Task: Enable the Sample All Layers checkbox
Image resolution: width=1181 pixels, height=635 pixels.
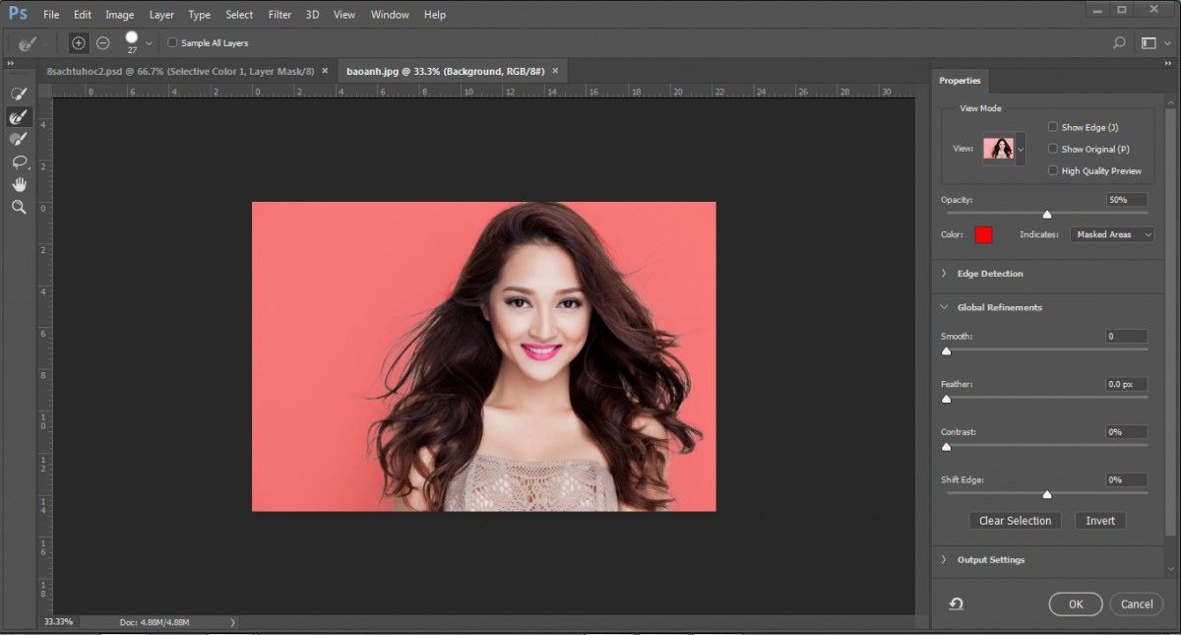Action: [x=173, y=43]
